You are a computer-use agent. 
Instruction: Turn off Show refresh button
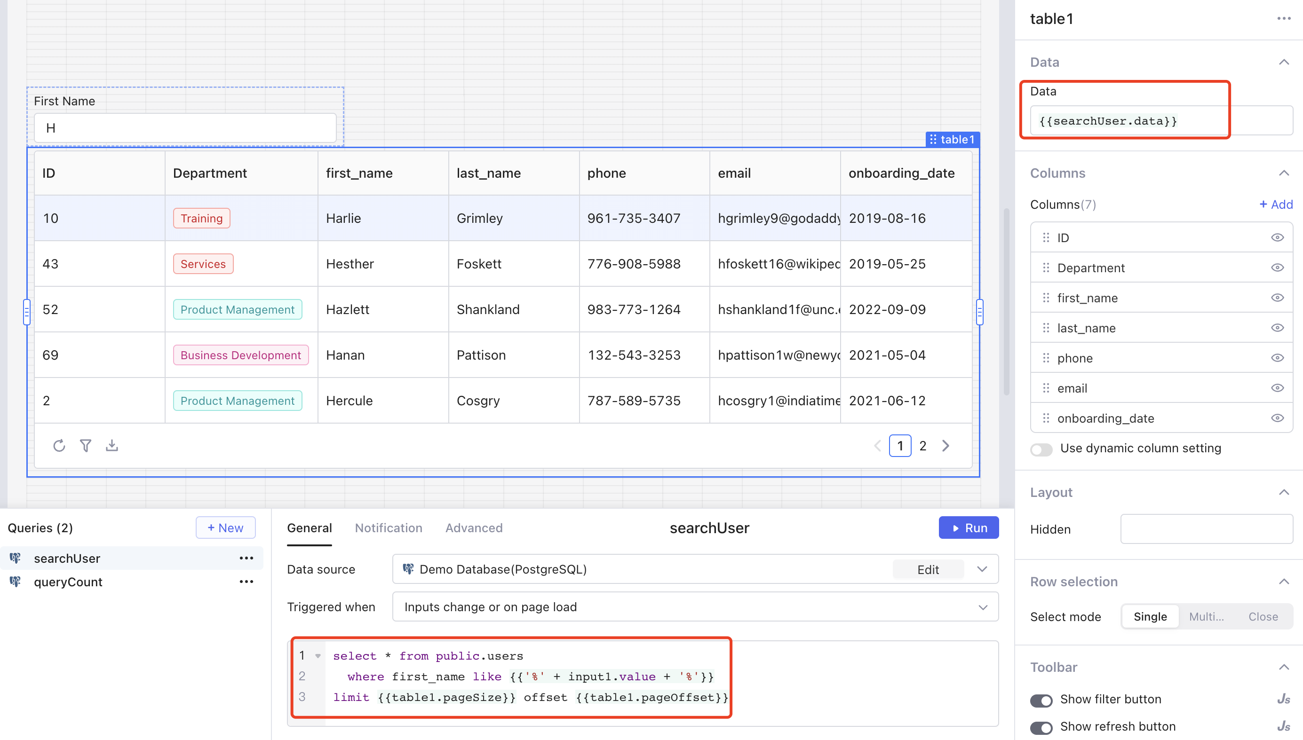1041,728
